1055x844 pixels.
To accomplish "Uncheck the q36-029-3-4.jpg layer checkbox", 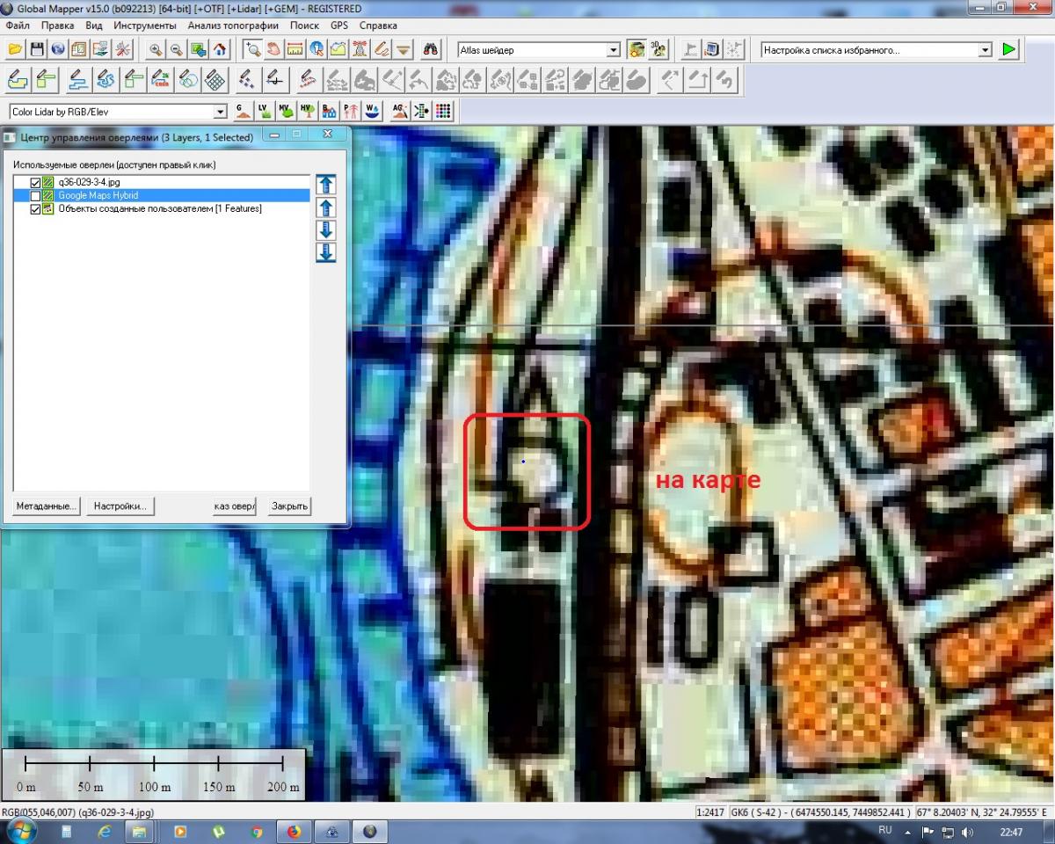I will [36, 182].
